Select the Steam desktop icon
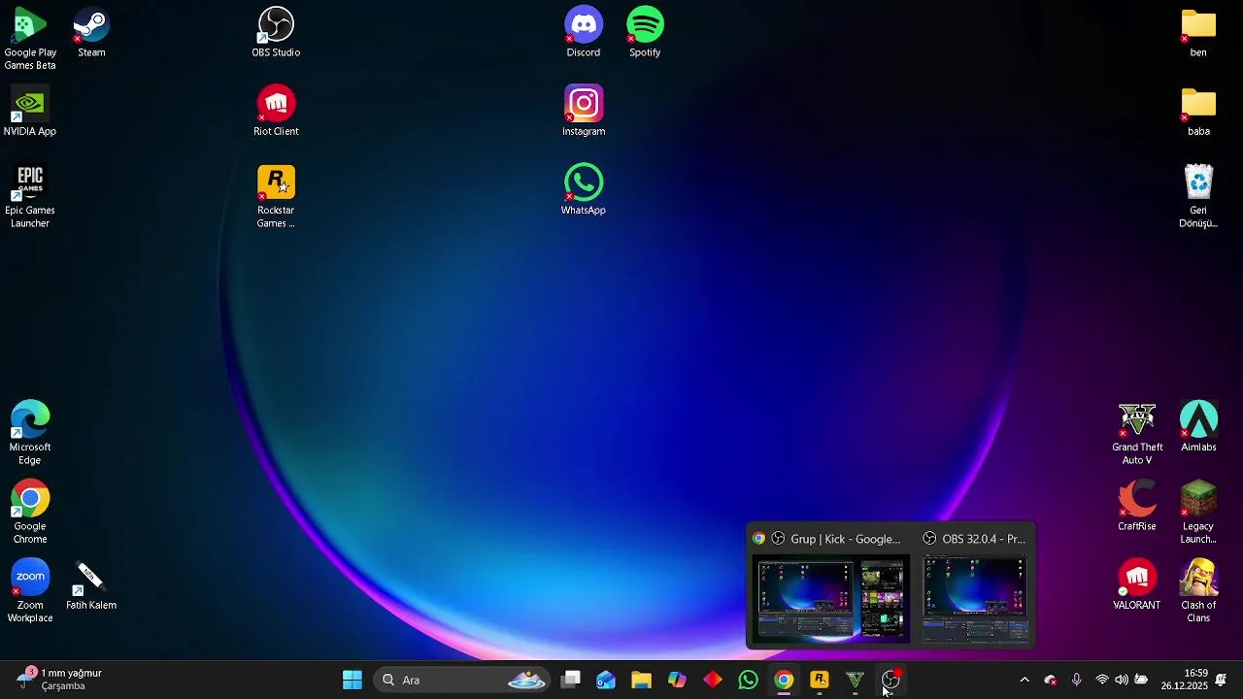This screenshot has width=1243, height=699. pos(91,33)
